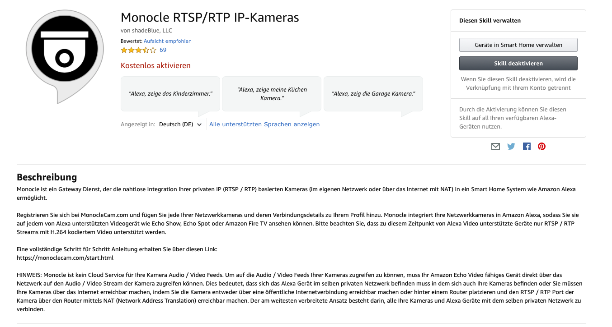Click the Monocle RTSP/RTP IP-Kameras title
The height and width of the screenshot is (327, 612).
pyautogui.click(x=210, y=18)
